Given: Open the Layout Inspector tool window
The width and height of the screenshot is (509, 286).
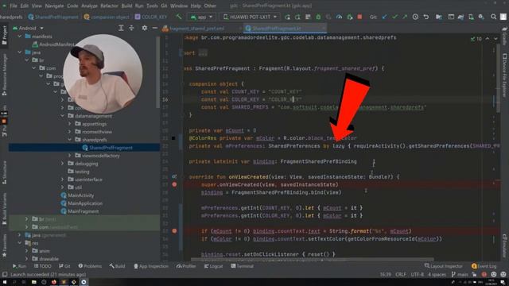Looking at the screenshot, I should click(x=444, y=266).
